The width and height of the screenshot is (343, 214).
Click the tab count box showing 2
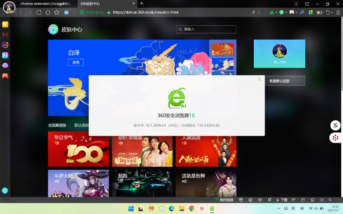pos(296,4)
